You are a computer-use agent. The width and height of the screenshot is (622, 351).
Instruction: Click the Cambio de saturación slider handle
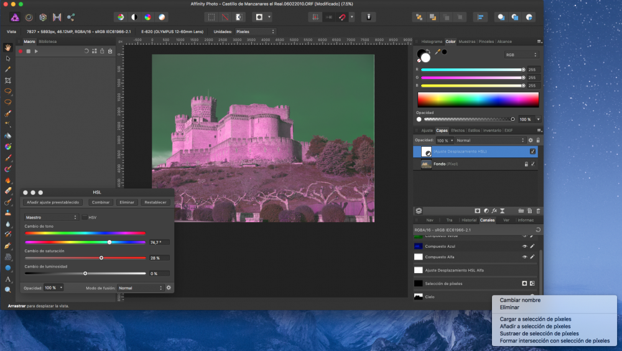click(101, 257)
